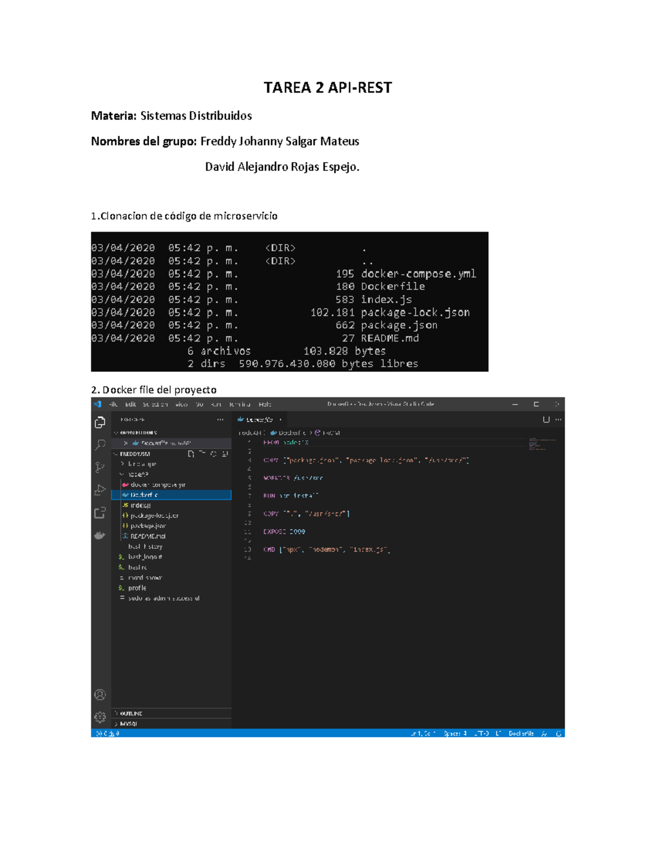Viewport: 656px width, 850px height.
Task: Open the Search view in activity bar
Action: tap(100, 445)
